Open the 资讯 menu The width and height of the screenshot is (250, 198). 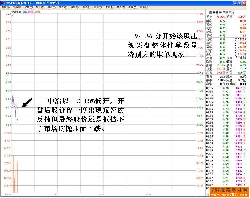point(98,7)
